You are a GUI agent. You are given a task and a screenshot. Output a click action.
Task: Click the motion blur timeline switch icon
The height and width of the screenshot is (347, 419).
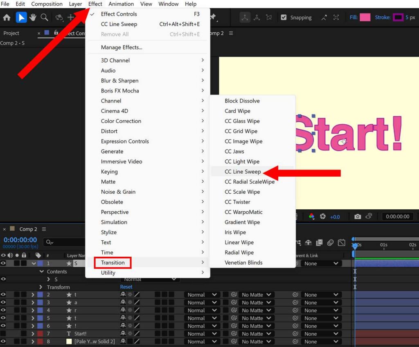331,243
